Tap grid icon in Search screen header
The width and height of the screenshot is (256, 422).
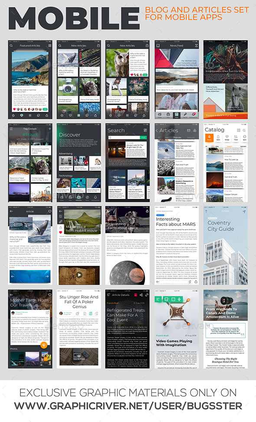(145, 130)
